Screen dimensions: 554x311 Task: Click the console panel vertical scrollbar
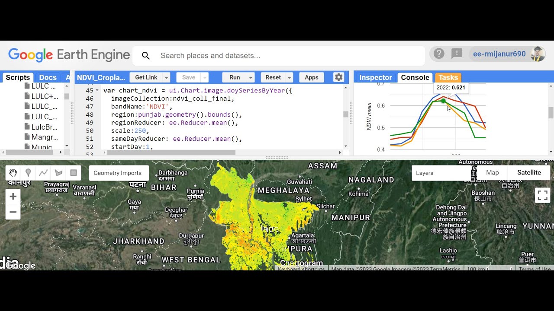pos(551,112)
